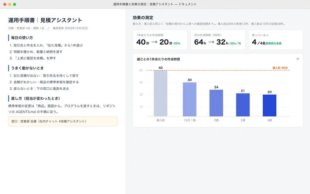Click step '「上長に確認を依頼」を押す'

[x=33, y=58]
